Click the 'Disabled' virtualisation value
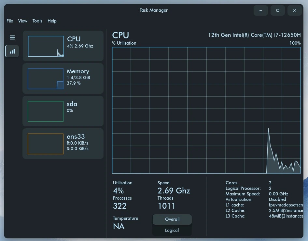This screenshot has height=241, width=308. click(277, 199)
